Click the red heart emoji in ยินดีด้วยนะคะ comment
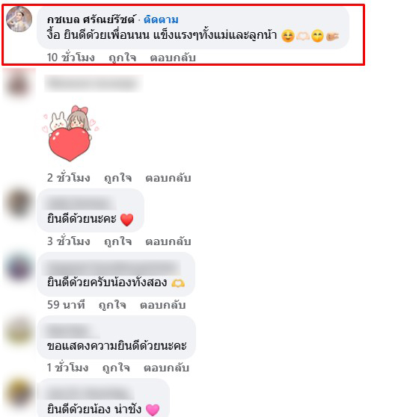 [126, 220]
